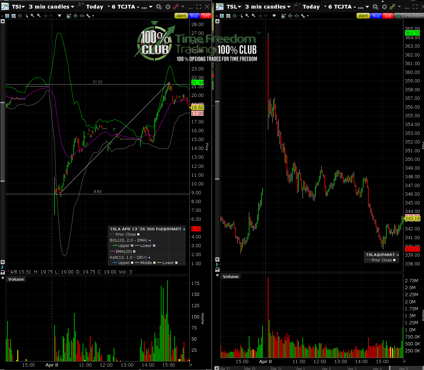The height and width of the screenshot is (370, 424).
Task: Click the chat bubbles icon on right chart
Action: coord(375,7)
